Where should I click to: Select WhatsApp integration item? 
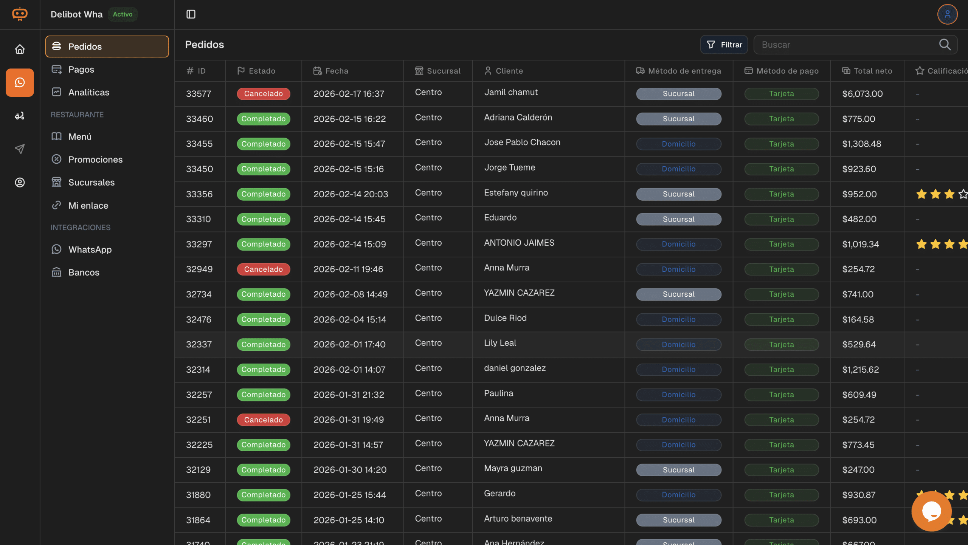point(90,249)
